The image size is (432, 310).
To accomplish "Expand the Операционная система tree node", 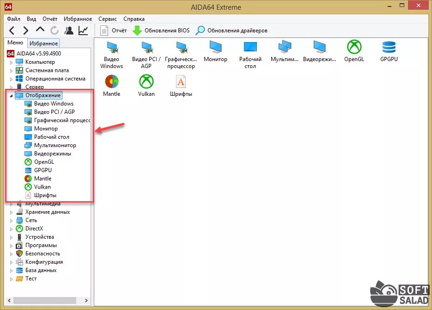I will [11, 79].
